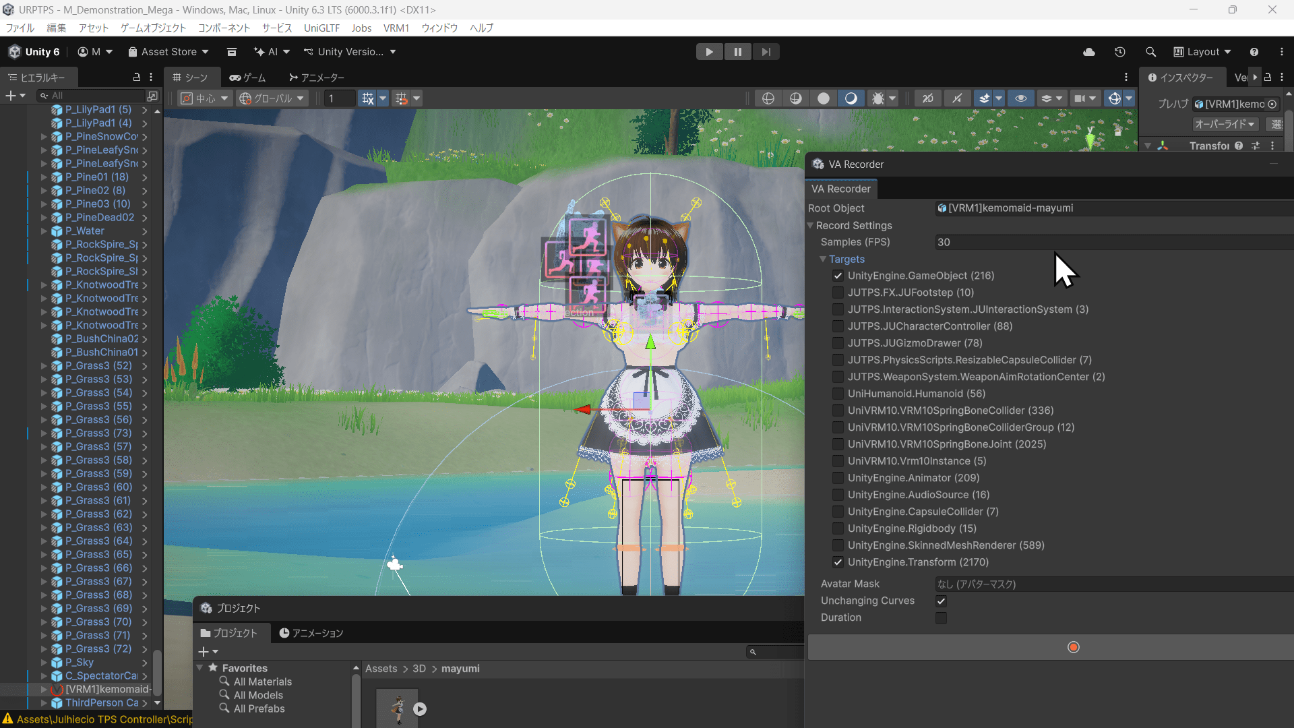Play the animation thumbnail preview button
1294x728 pixels.
point(420,708)
